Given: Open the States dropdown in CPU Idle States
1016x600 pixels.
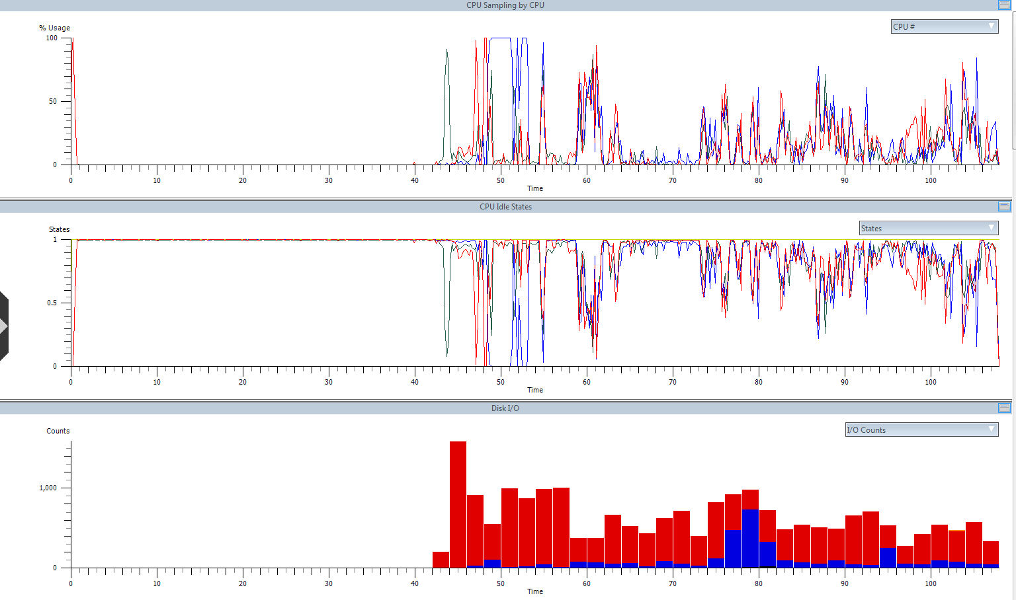Looking at the screenshot, I should (x=929, y=228).
